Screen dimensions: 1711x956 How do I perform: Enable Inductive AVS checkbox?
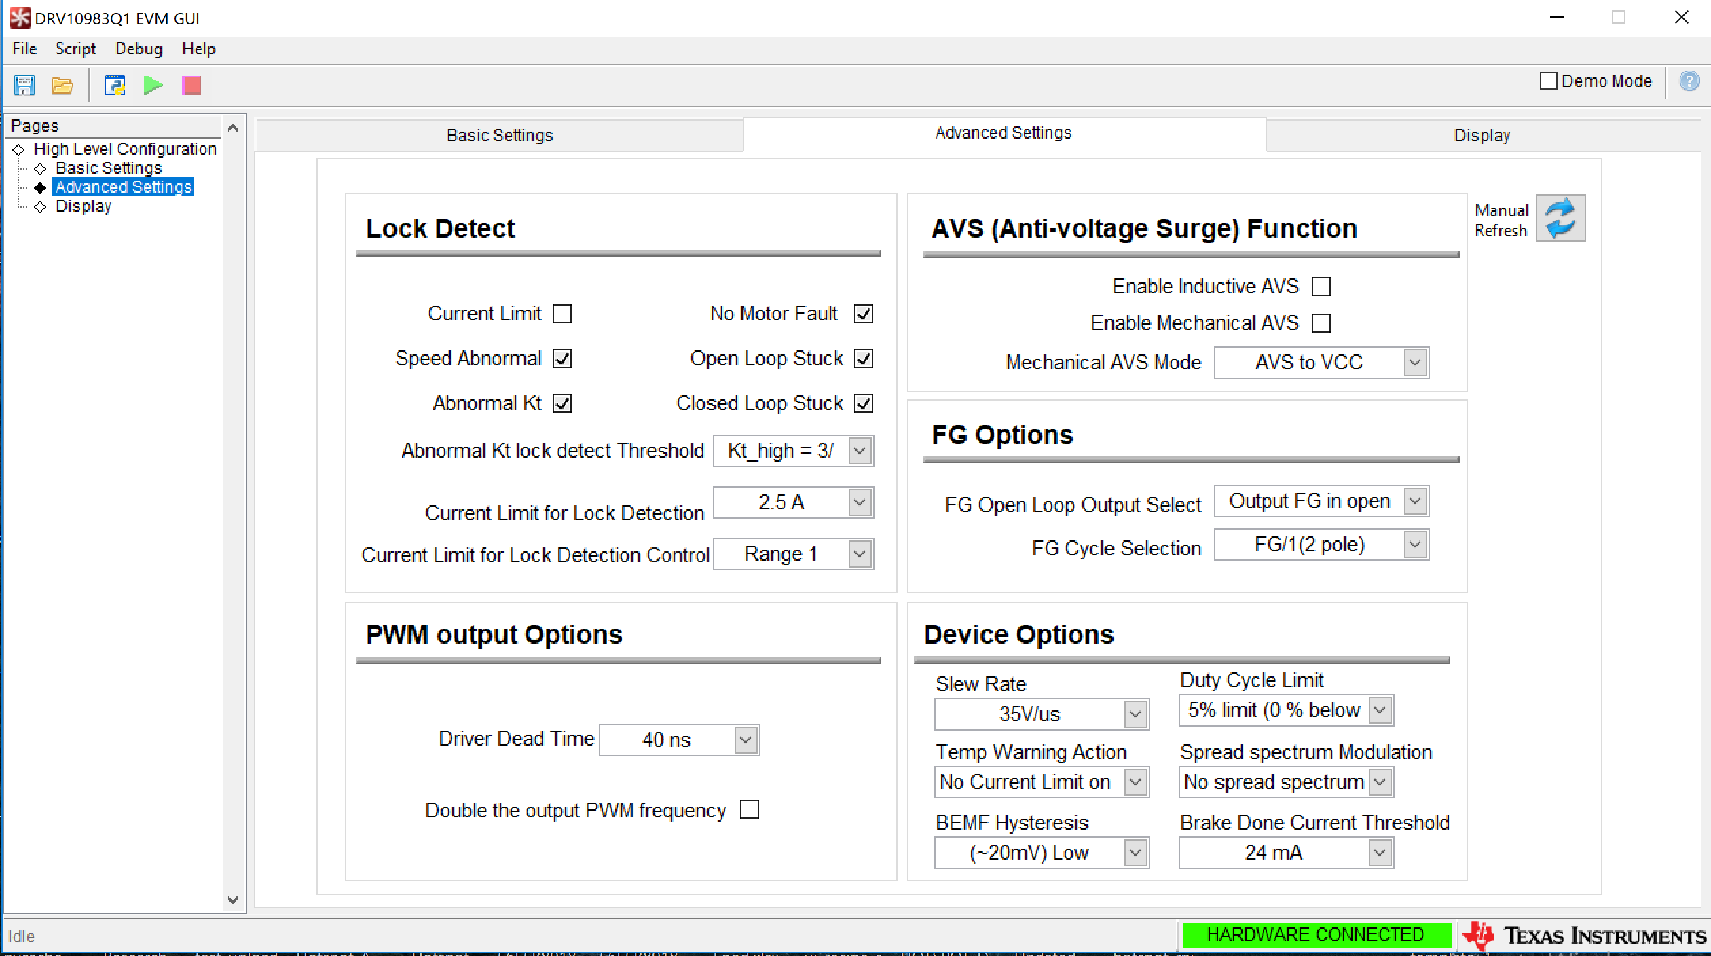click(1321, 287)
